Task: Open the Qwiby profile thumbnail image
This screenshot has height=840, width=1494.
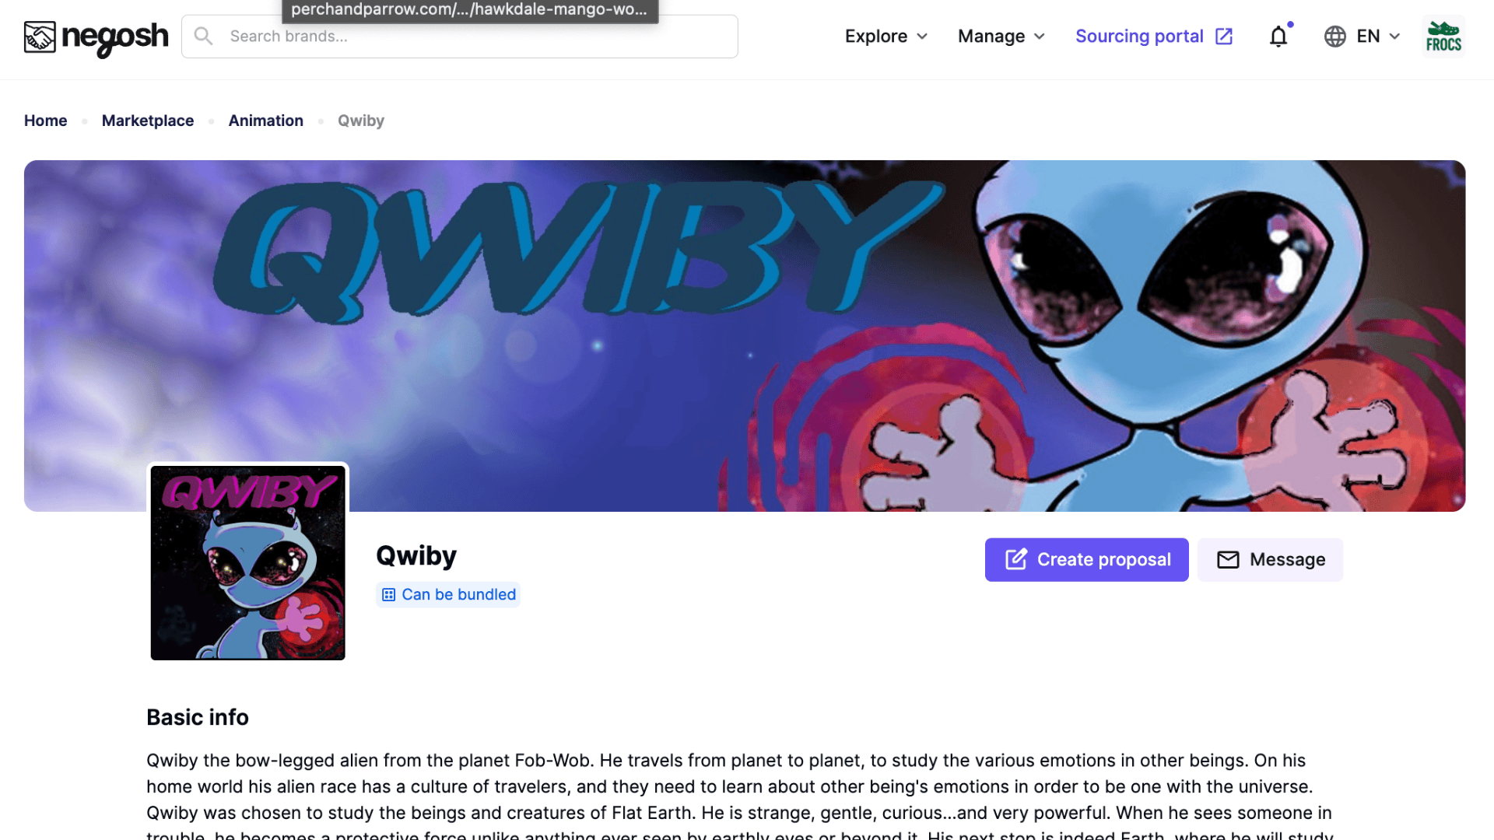Action: coord(248,563)
